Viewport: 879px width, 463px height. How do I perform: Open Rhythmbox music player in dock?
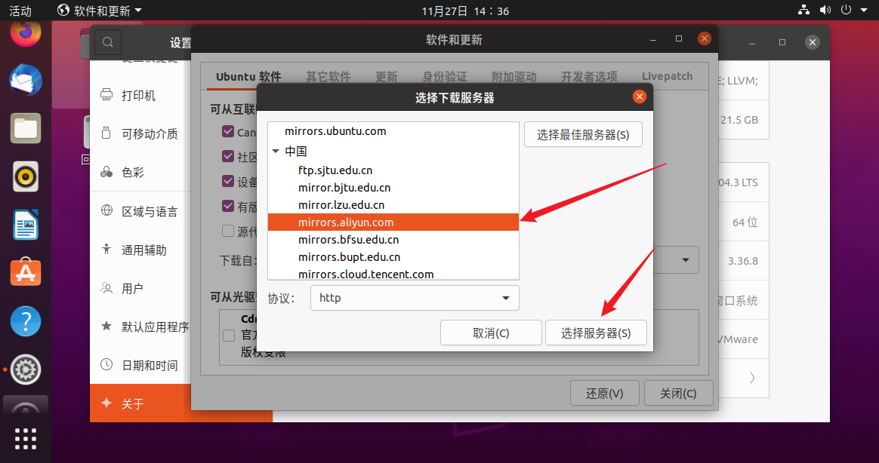26,177
